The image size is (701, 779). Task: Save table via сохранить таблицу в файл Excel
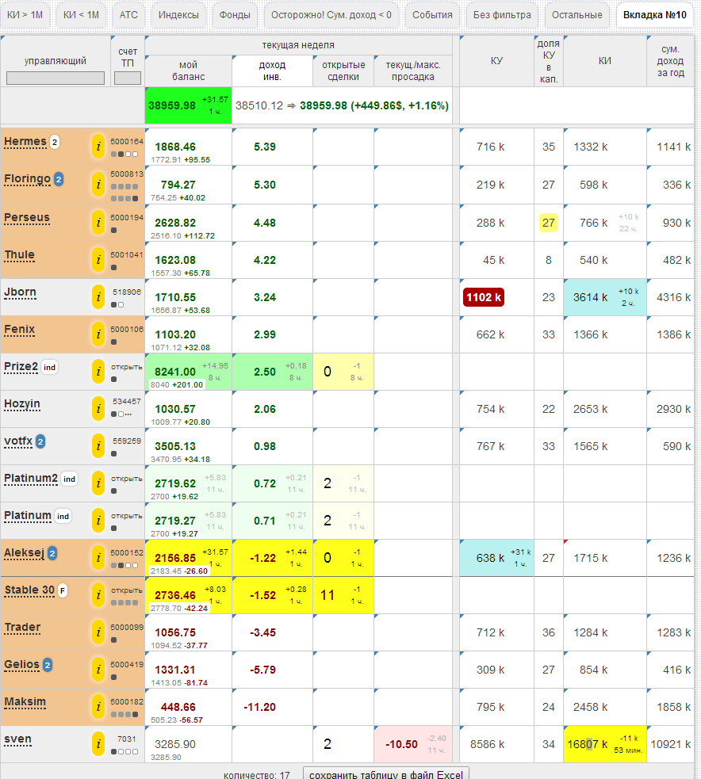pos(386,773)
